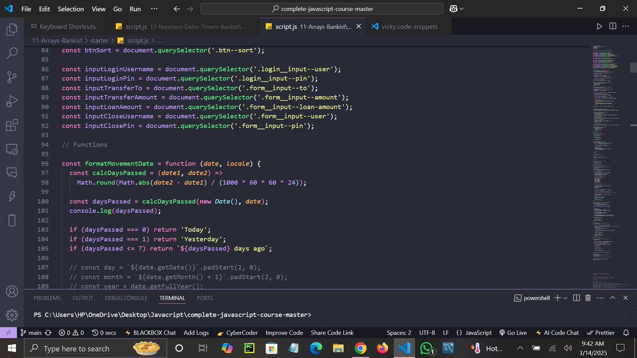Open terminal panel More Actions ellipsis

[x=600, y=298]
